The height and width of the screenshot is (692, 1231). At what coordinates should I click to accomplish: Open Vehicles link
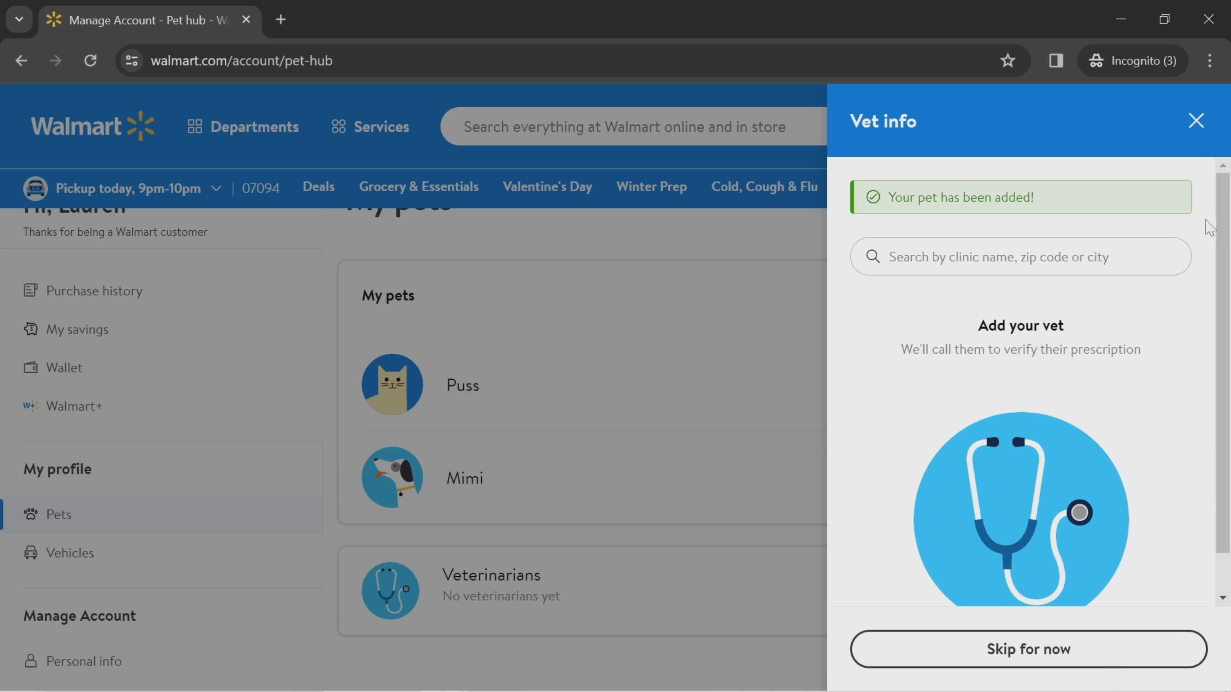pyautogui.click(x=70, y=553)
